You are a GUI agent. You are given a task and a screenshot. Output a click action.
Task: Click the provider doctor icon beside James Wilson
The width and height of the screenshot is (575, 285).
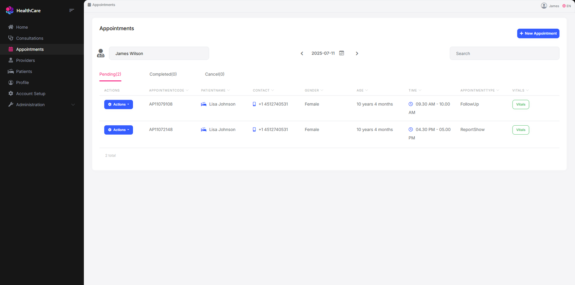tap(101, 53)
